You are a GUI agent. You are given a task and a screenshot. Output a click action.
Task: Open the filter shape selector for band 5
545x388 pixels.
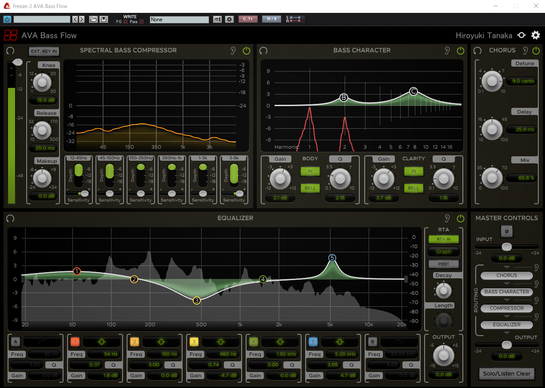[x=340, y=342]
